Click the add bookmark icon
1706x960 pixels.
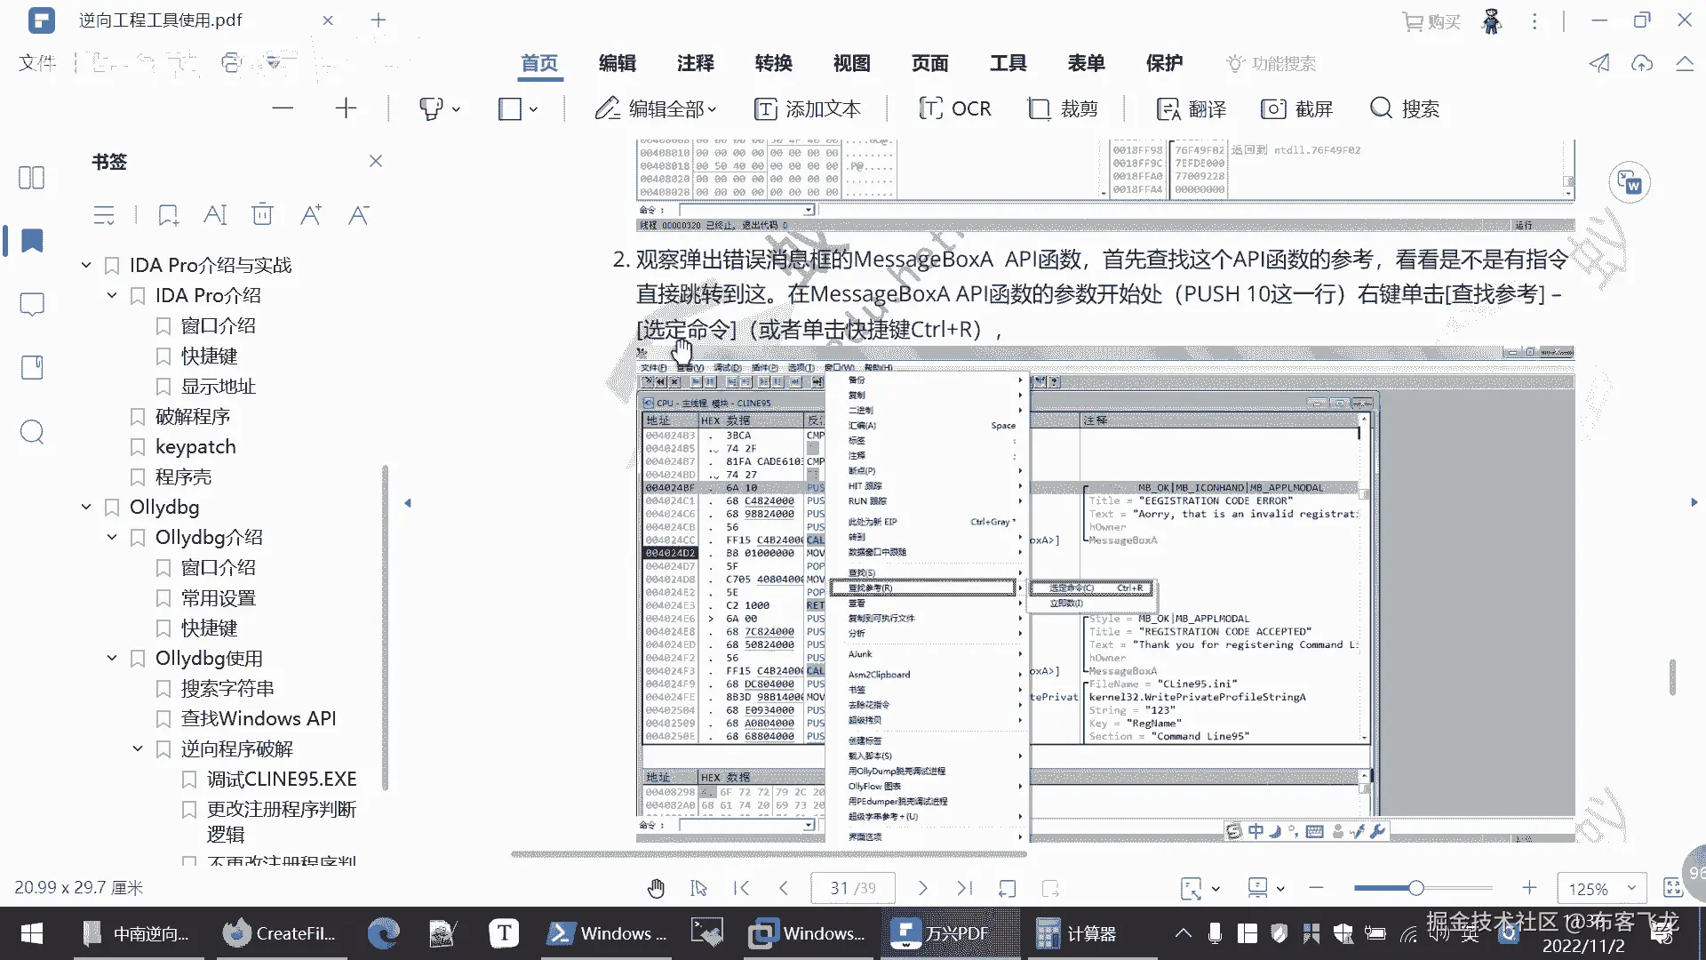(x=168, y=214)
